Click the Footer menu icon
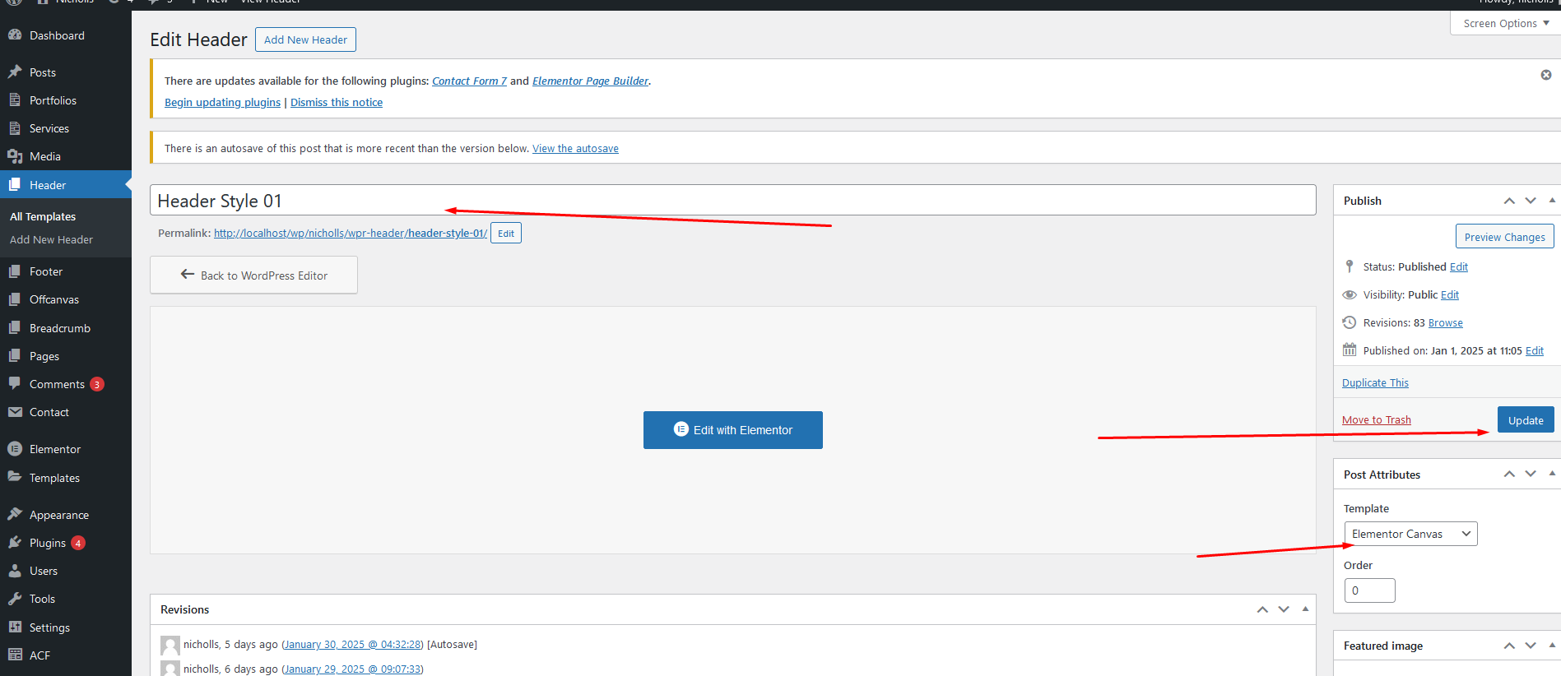Screen dimensions: 1561x676 click(15, 271)
